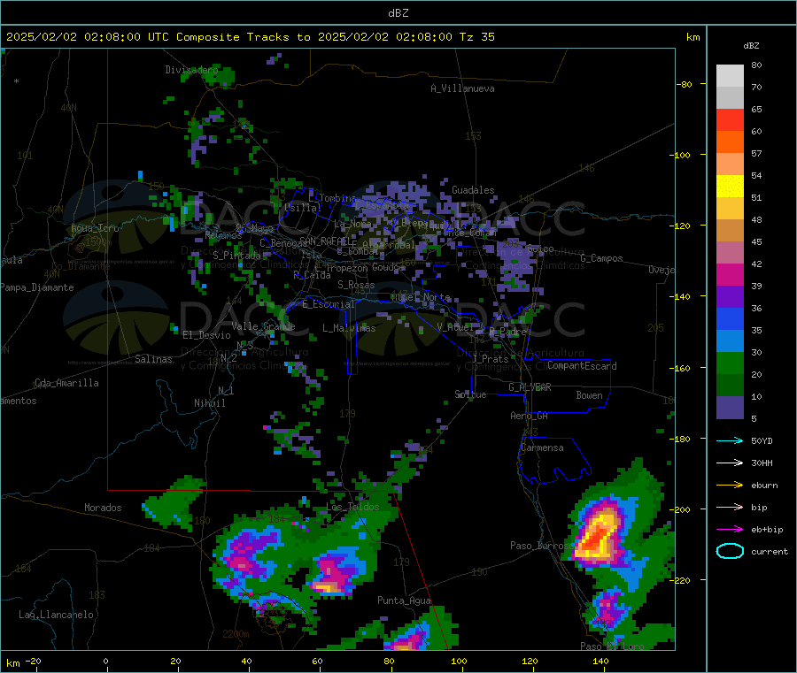Viewport: 797px width, 673px height.
Task: Click the 'km' unit label above right axis
Action: tap(693, 37)
